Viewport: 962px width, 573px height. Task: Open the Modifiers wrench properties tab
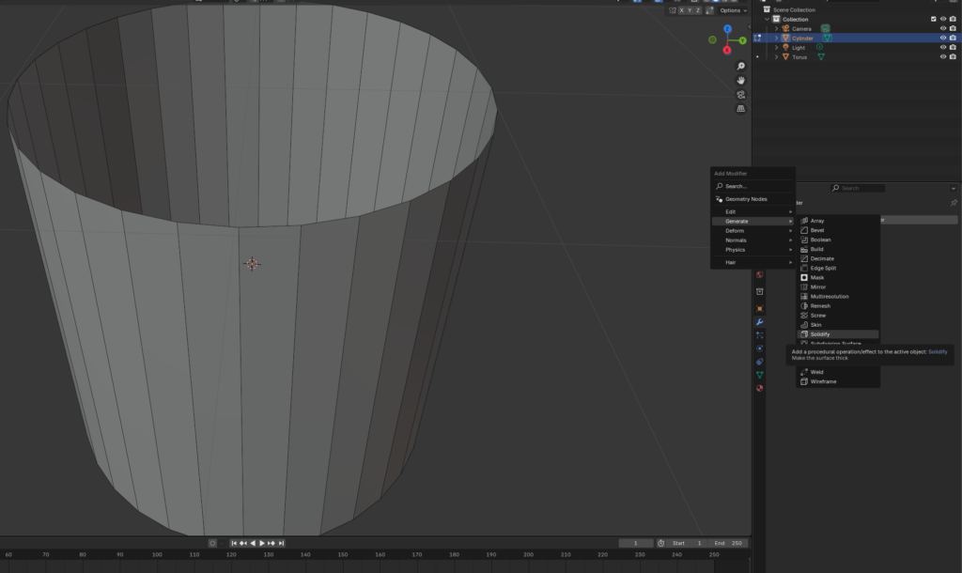[x=760, y=322]
